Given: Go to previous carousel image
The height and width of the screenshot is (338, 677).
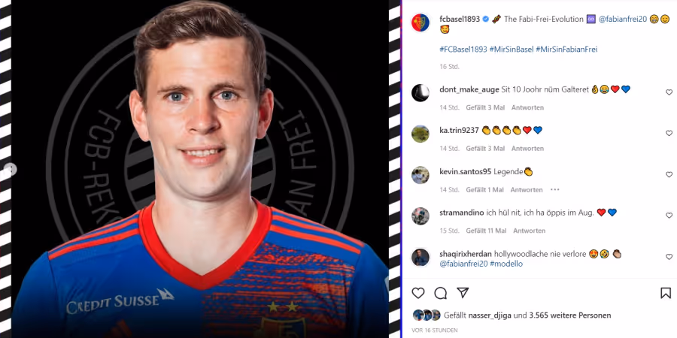Looking at the screenshot, I should click(x=11, y=170).
